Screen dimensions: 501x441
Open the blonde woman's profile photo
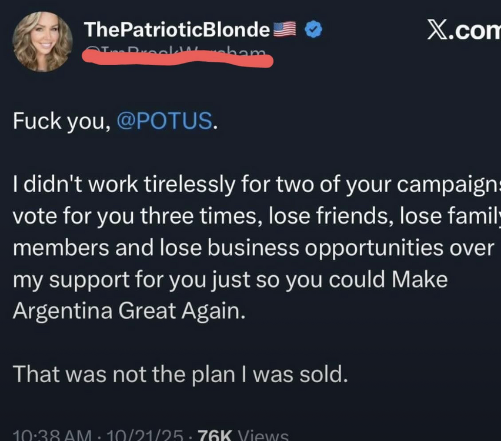tap(42, 41)
